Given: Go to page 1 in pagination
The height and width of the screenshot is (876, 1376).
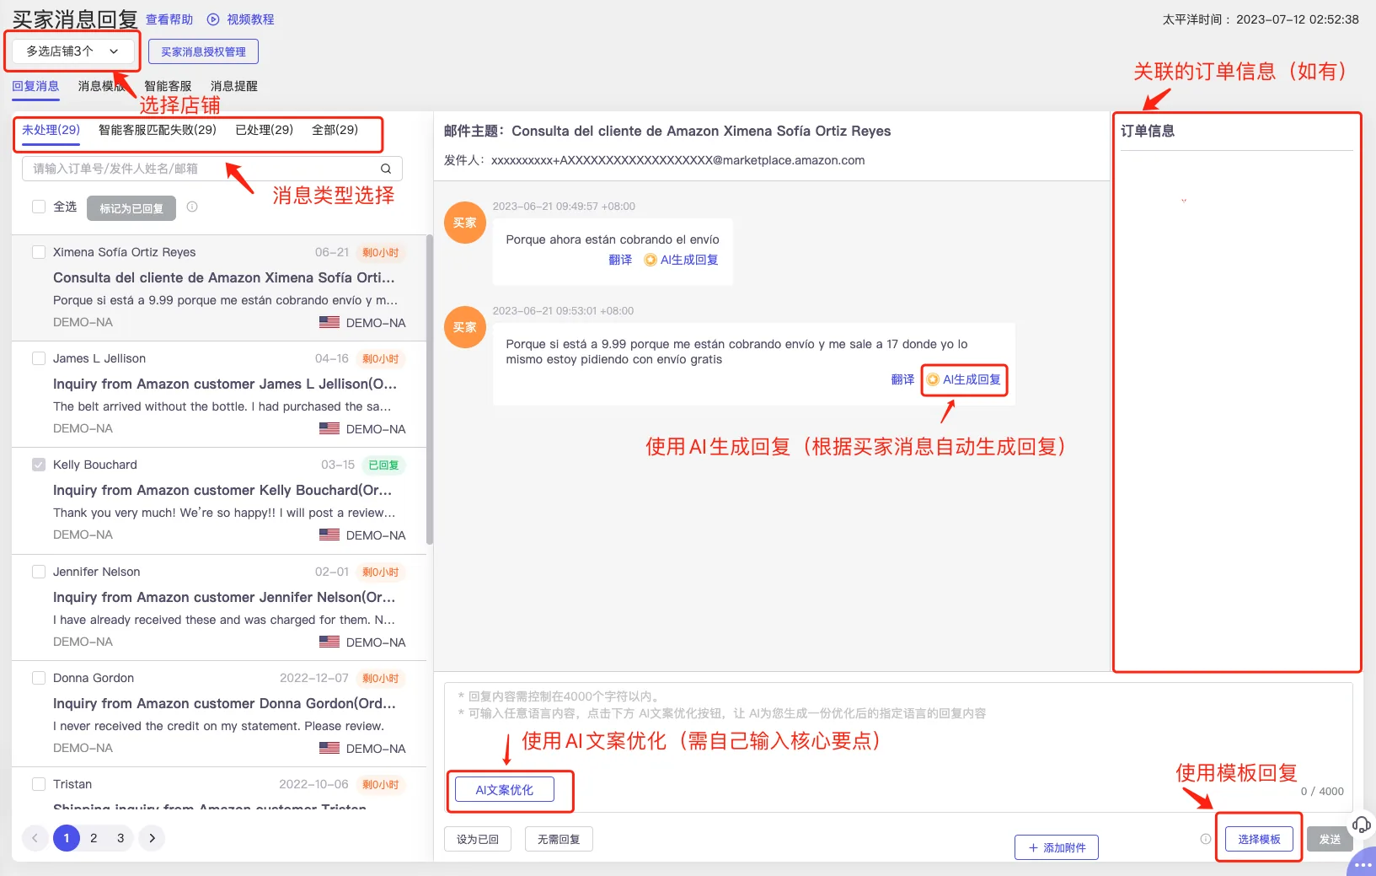Looking at the screenshot, I should (x=67, y=838).
